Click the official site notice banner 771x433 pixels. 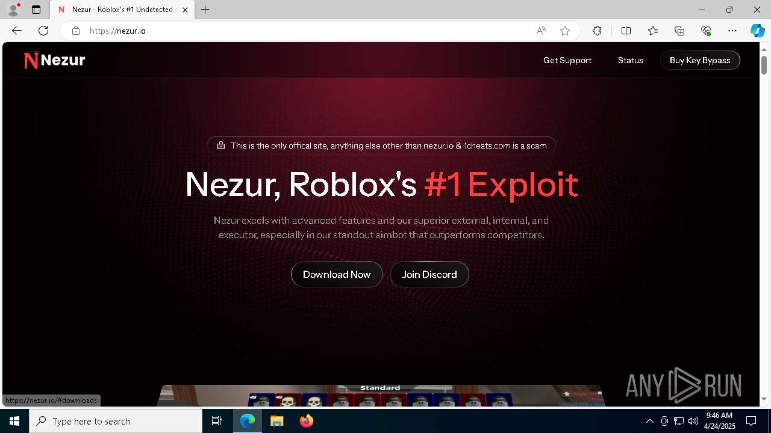click(381, 146)
